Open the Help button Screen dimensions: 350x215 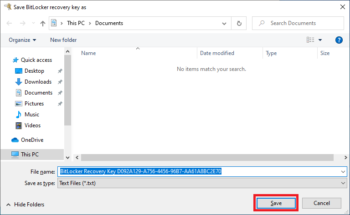pos(339,40)
